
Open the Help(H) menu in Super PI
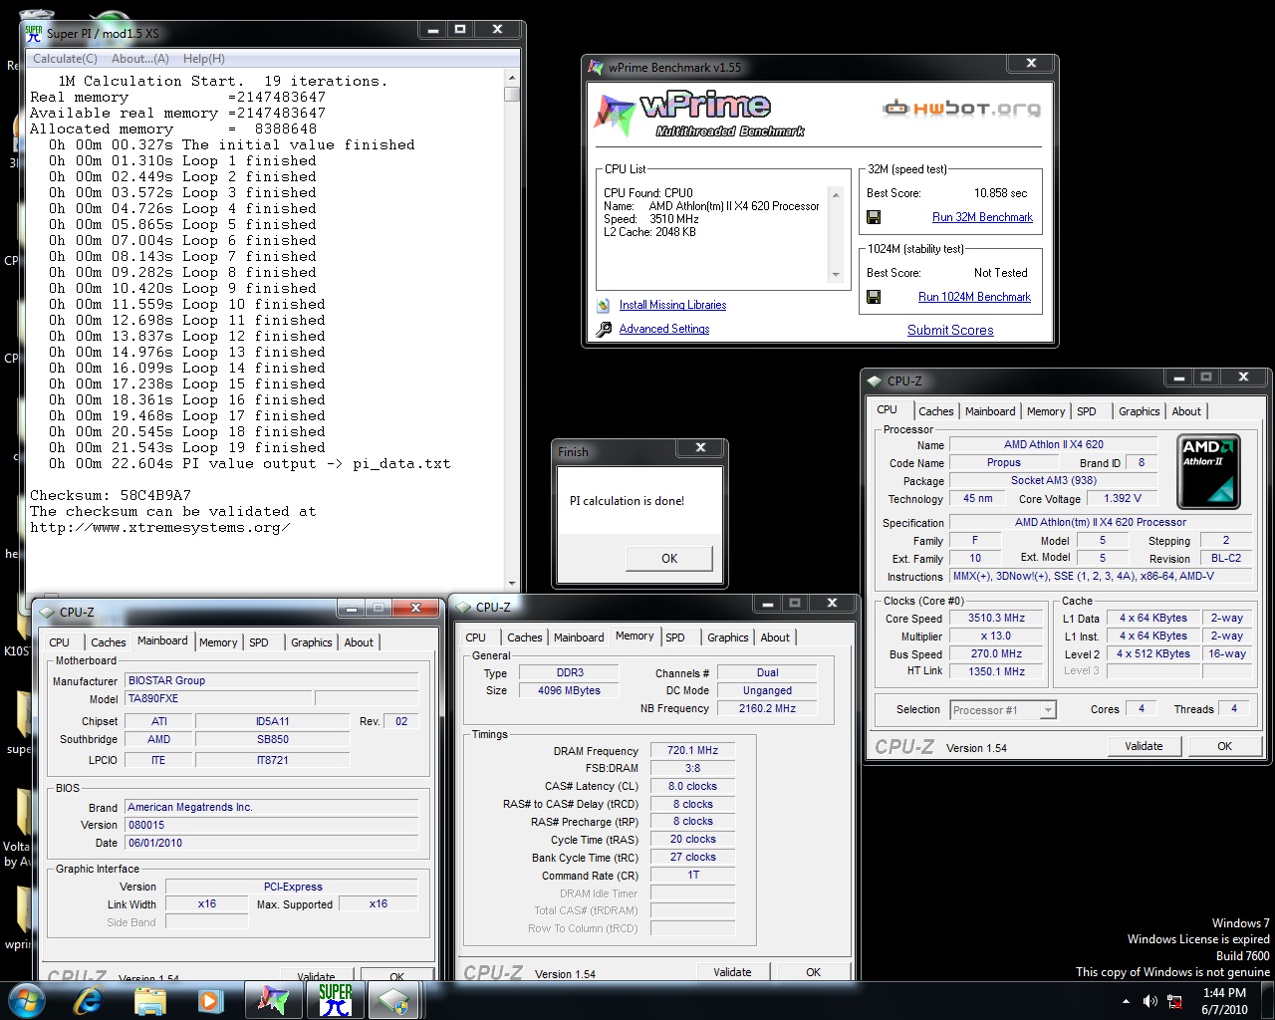coord(204,59)
